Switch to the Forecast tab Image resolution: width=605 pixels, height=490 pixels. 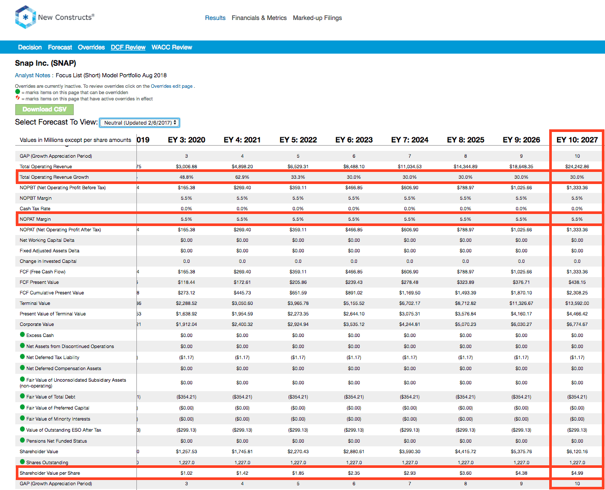click(60, 47)
